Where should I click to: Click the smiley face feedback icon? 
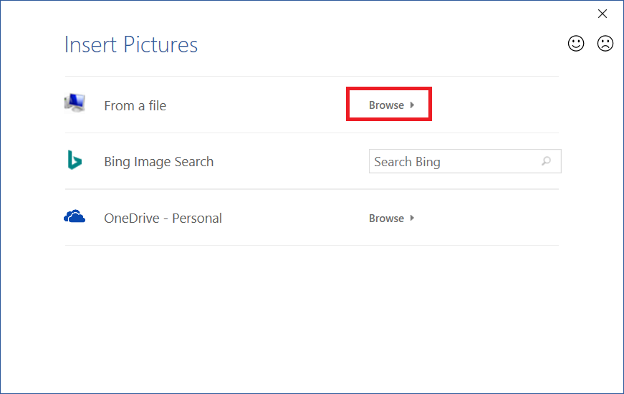click(x=576, y=44)
